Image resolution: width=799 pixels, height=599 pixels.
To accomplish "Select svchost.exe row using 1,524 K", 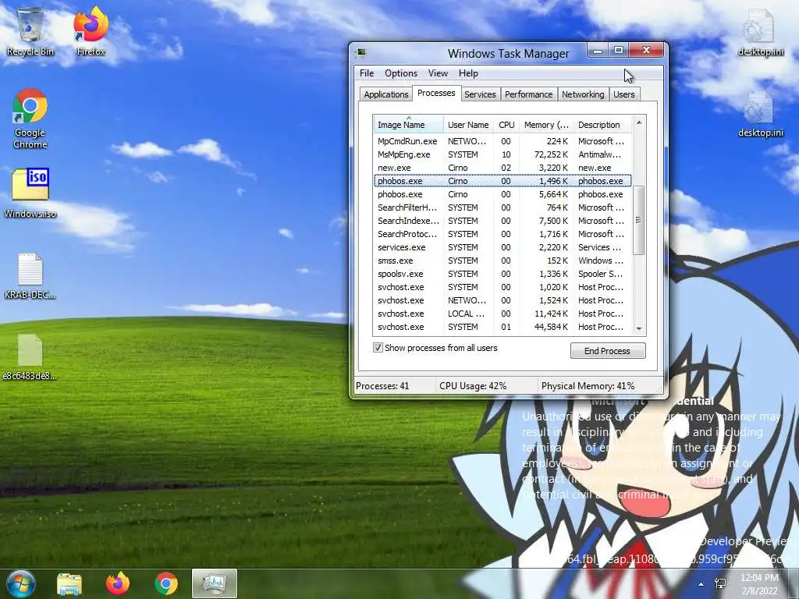I will click(x=502, y=300).
